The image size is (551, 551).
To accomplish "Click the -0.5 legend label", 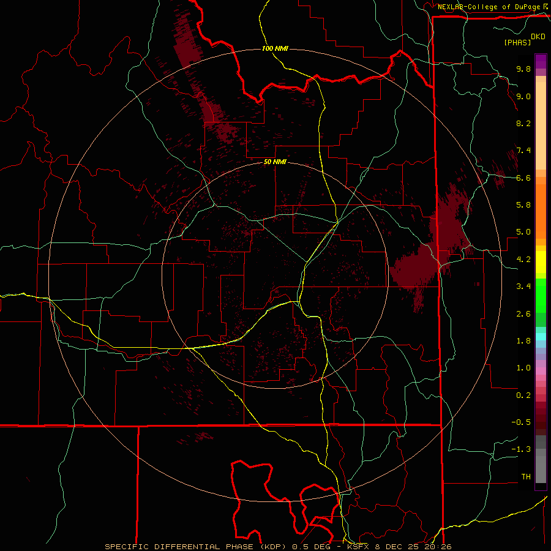I will 521,422.
